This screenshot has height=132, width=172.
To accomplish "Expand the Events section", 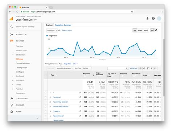I will coord(13,85).
